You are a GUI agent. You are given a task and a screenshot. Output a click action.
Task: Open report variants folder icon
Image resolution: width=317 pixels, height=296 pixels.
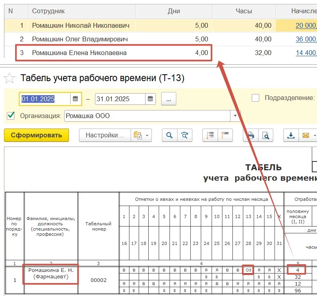[138, 135]
